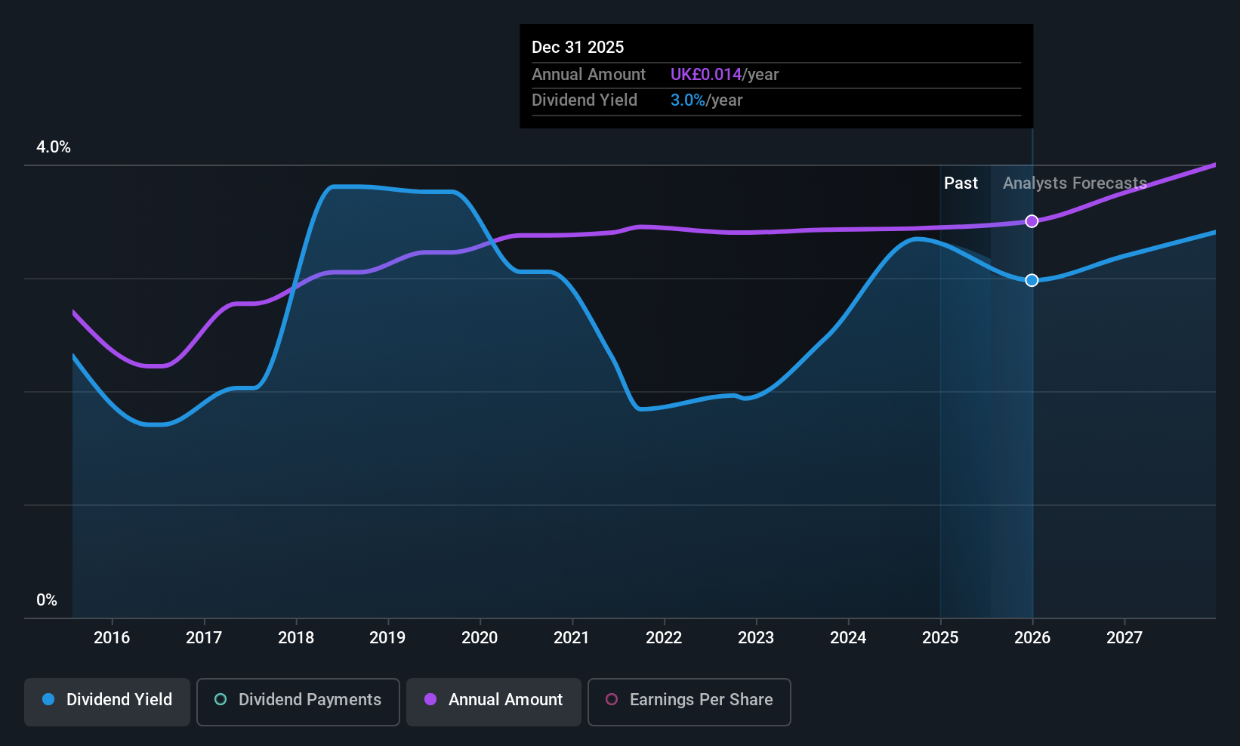Click the 2022 x-axis label
This screenshot has width=1240, height=746.
coord(664,638)
